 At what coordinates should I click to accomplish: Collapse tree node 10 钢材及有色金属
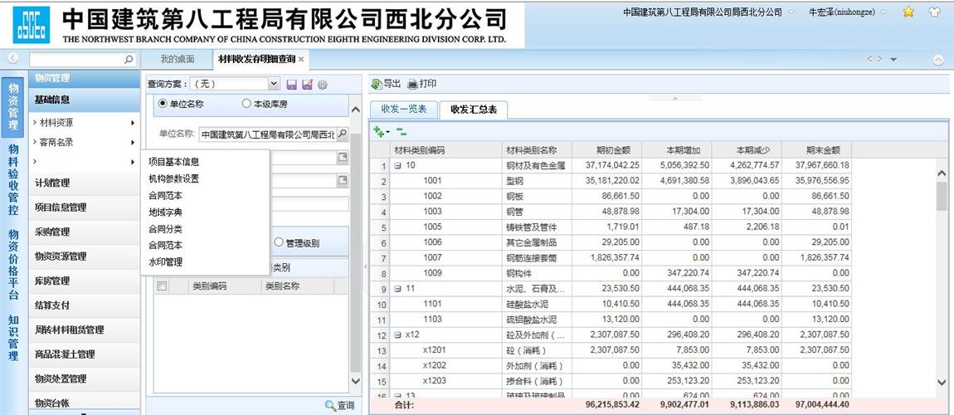397,165
